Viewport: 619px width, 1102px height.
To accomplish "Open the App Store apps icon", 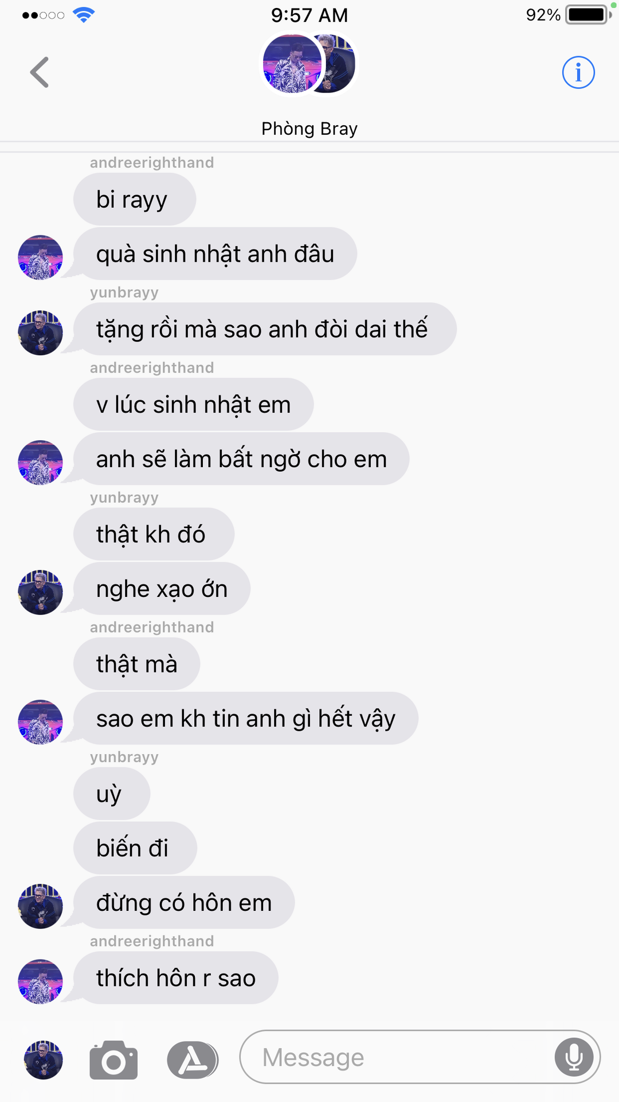I will pos(193,1060).
